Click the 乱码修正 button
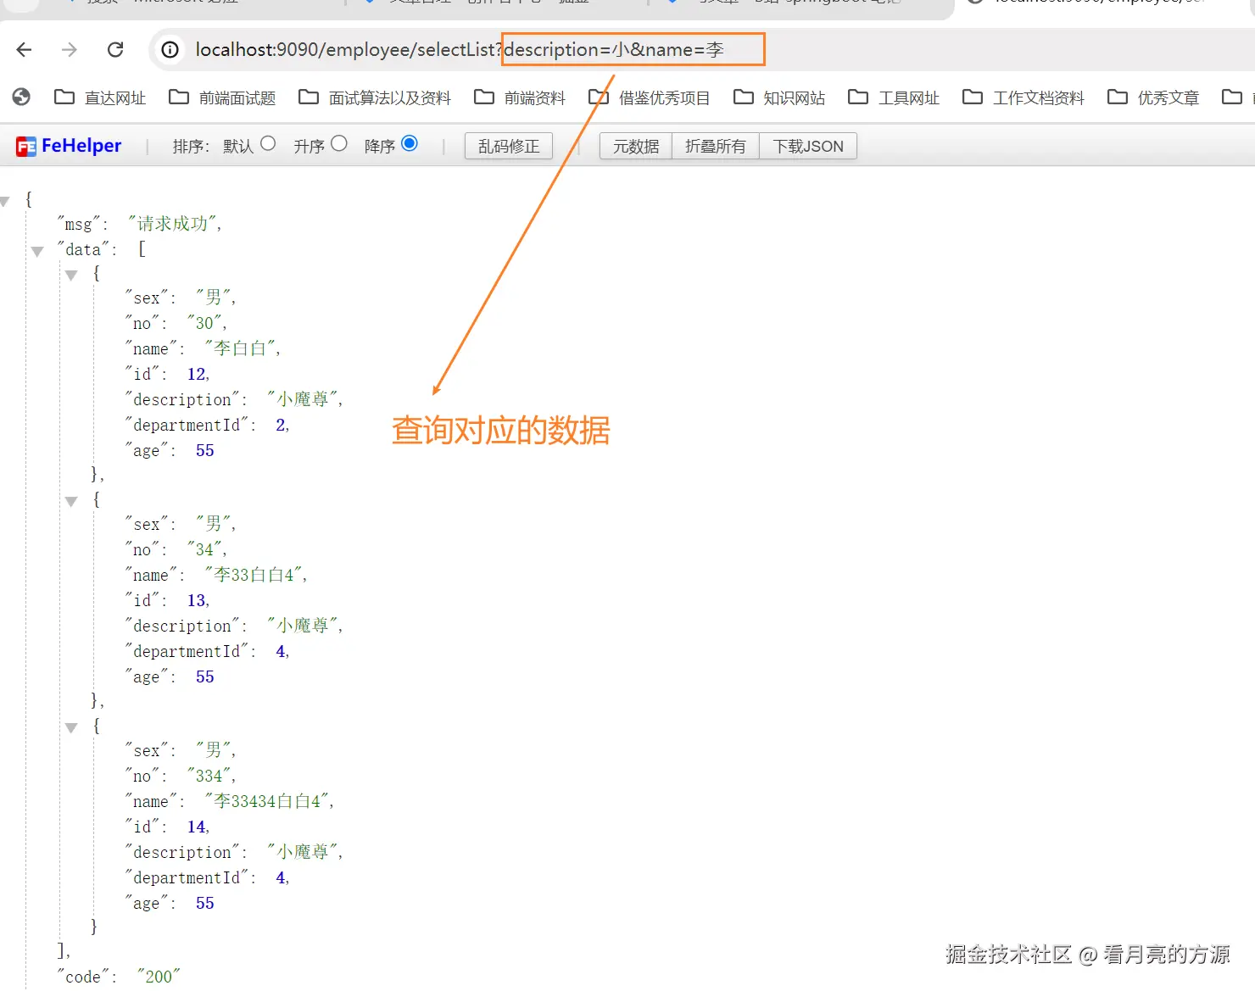The image size is (1255, 991). coord(509,146)
